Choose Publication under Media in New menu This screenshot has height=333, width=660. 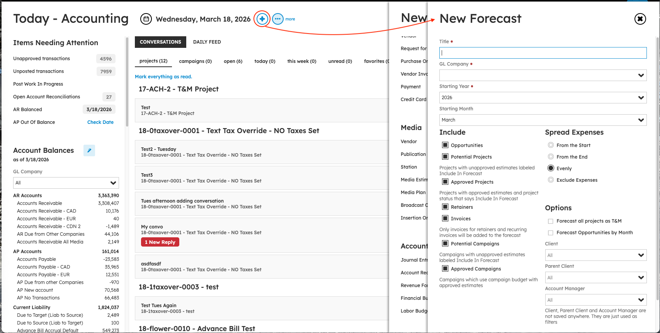click(413, 154)
